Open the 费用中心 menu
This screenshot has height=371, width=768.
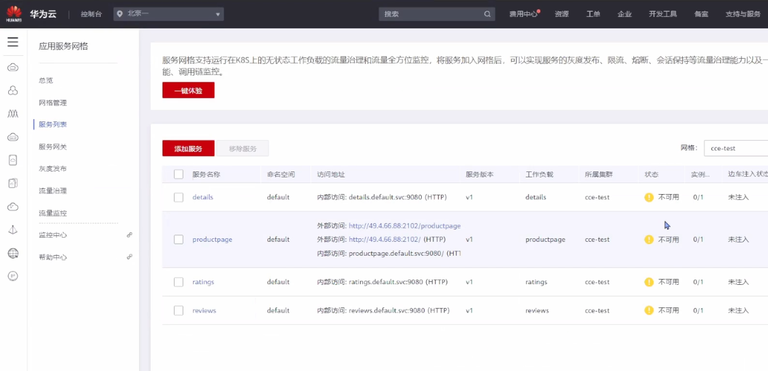524,14
